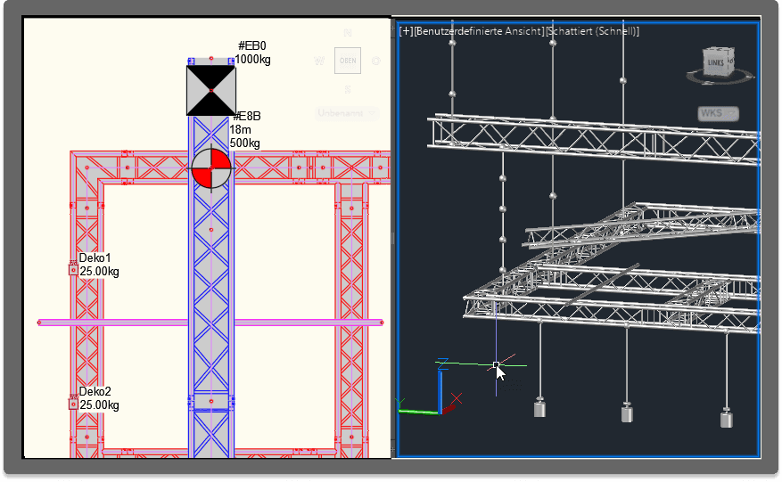
Task: Click the O compass direction on ViewCube
Action: (x=376, y=61)
